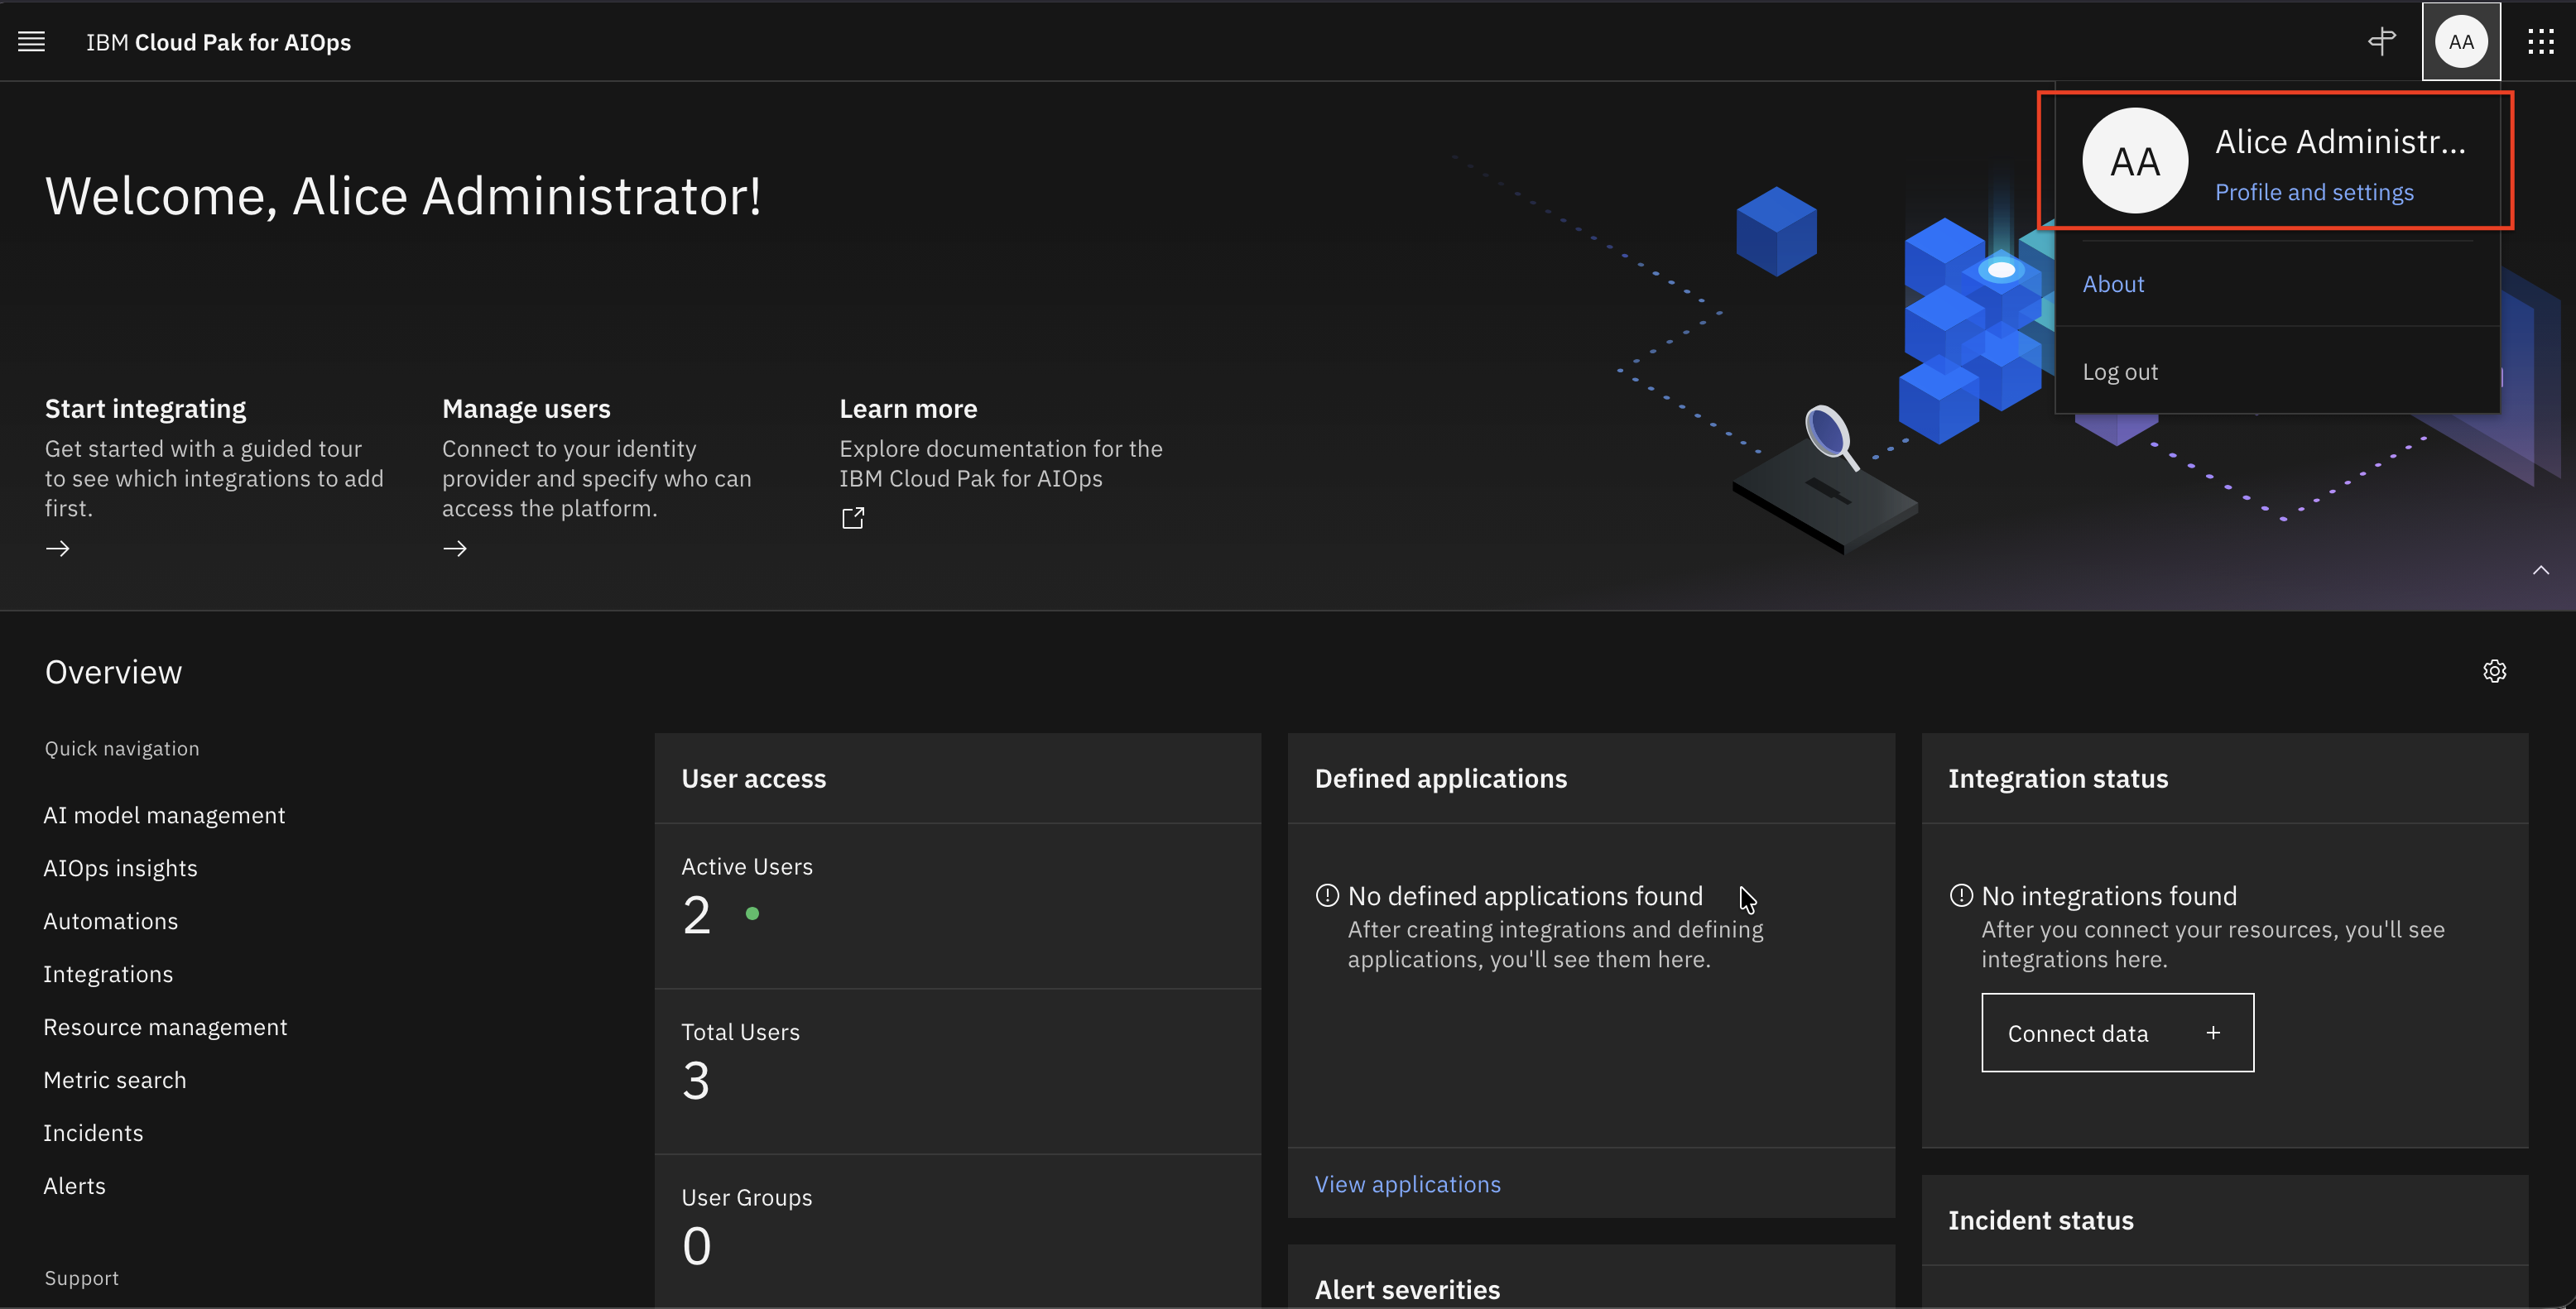Collapse the welcome banner chevron
This screenshot has width=2576, height=1309.
pyautogui.click(x=2541, y=569)
